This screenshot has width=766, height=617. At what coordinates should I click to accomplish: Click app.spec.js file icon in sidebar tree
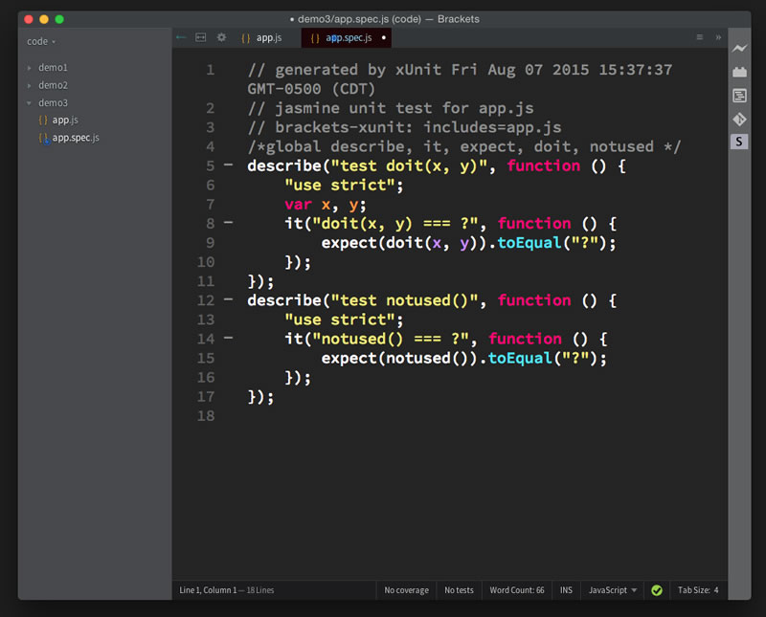click(x=44, y=138)
